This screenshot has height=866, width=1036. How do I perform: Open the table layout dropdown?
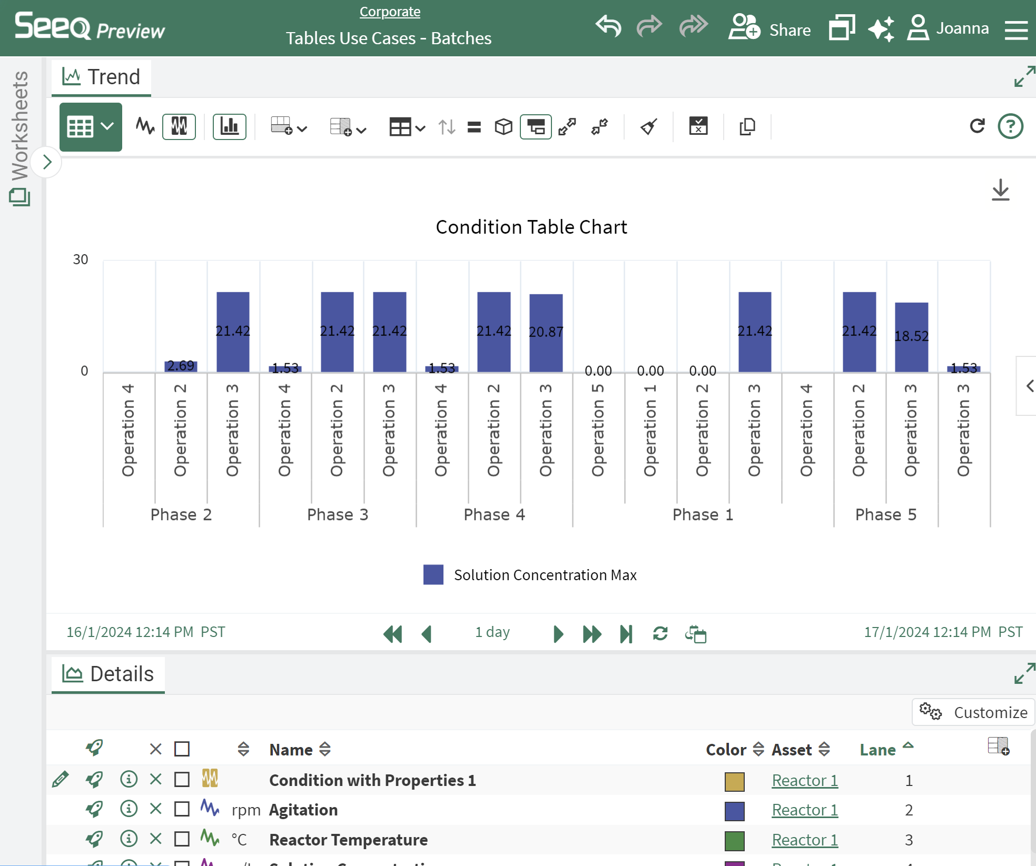pyautogui.click(x=407, y=127)
